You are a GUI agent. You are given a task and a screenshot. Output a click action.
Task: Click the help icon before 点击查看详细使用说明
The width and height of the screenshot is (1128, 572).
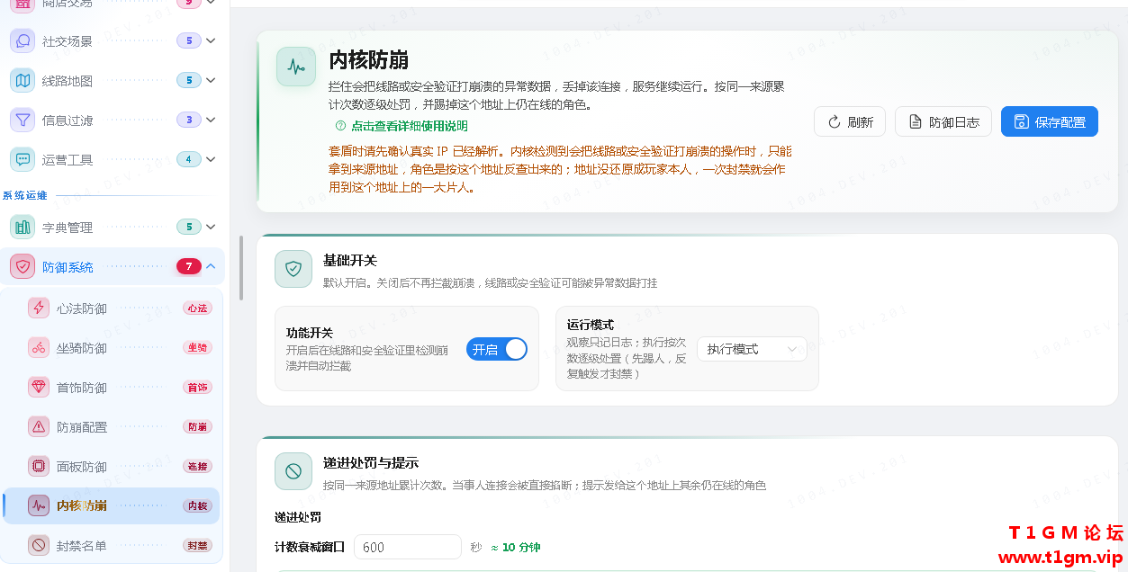pos(340,126)
